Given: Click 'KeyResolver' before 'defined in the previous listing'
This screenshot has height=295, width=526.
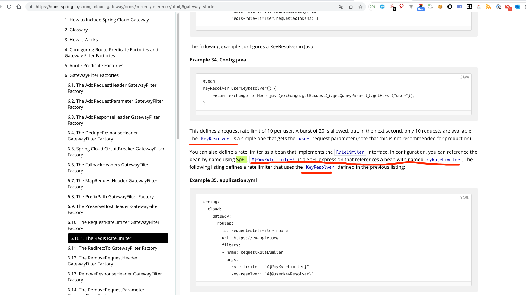Looking at the screenshot, I should [x=320, y=167].
